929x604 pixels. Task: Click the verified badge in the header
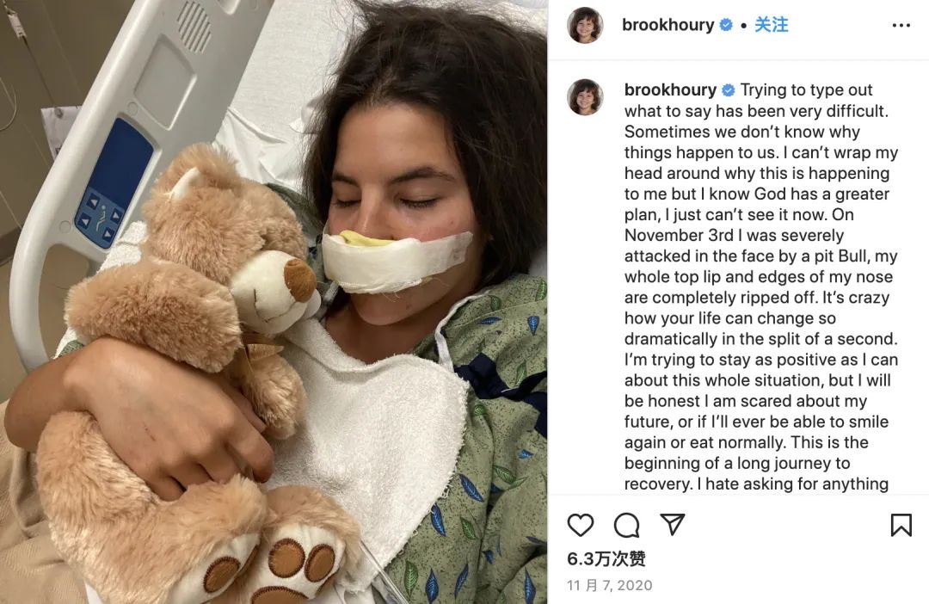pos(726,25)
